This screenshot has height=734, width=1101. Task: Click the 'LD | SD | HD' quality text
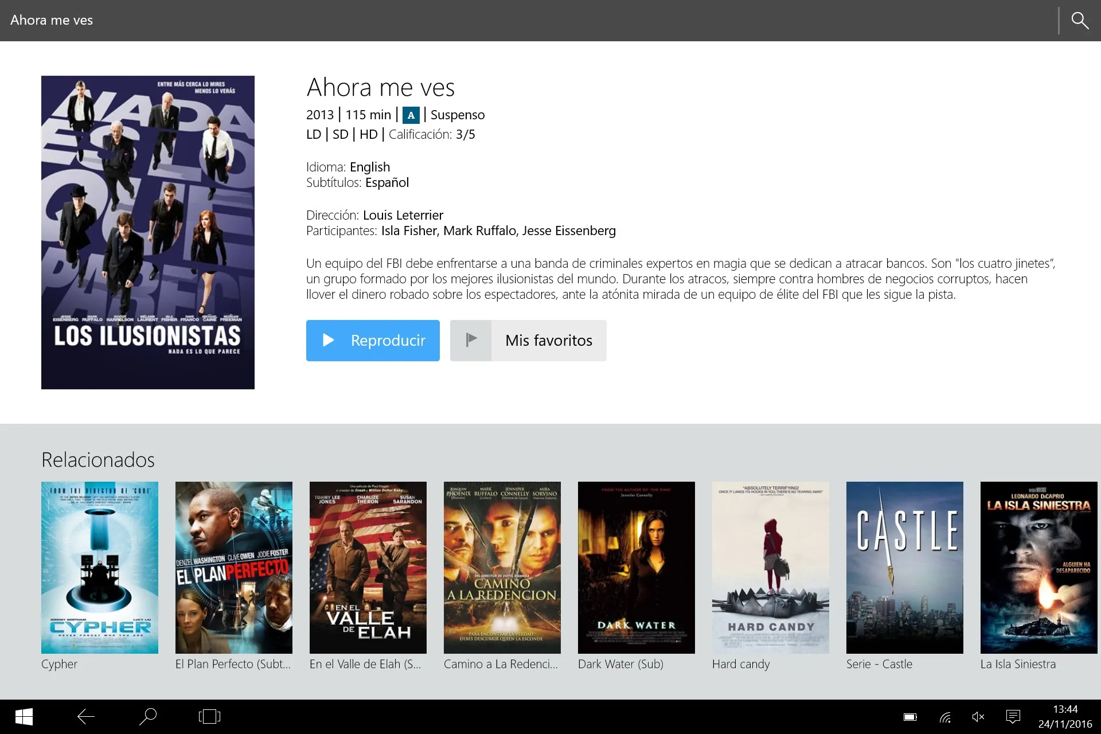click(342, 134)
